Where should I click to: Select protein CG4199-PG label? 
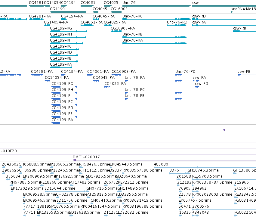click(x=62, y=84)
